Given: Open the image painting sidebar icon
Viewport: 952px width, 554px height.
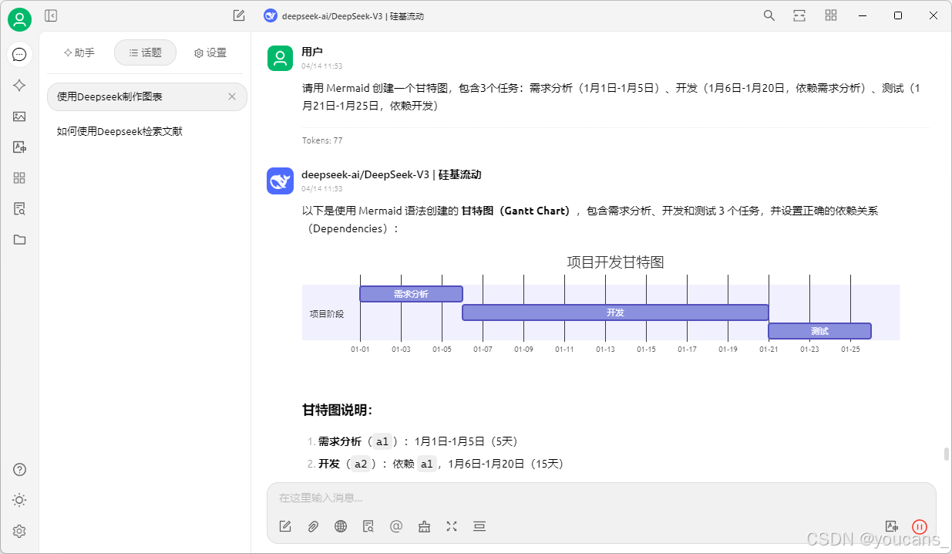Looking at the screenshot, I should click(x=19, y=117).
